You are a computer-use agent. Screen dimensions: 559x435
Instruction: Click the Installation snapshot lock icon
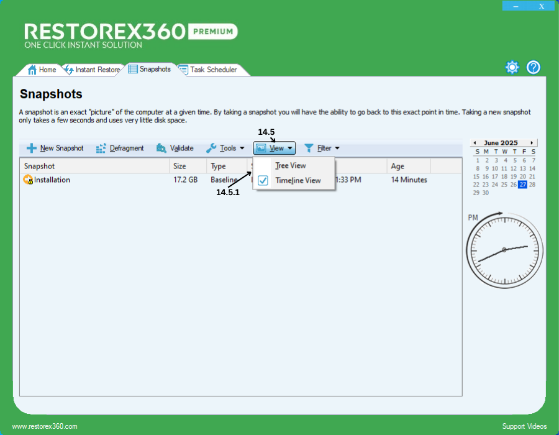pos(28,180)
